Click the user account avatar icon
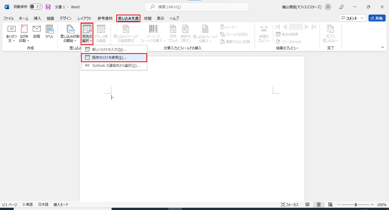Viewport: 389px width, 210px height. [x=328, y=7]
